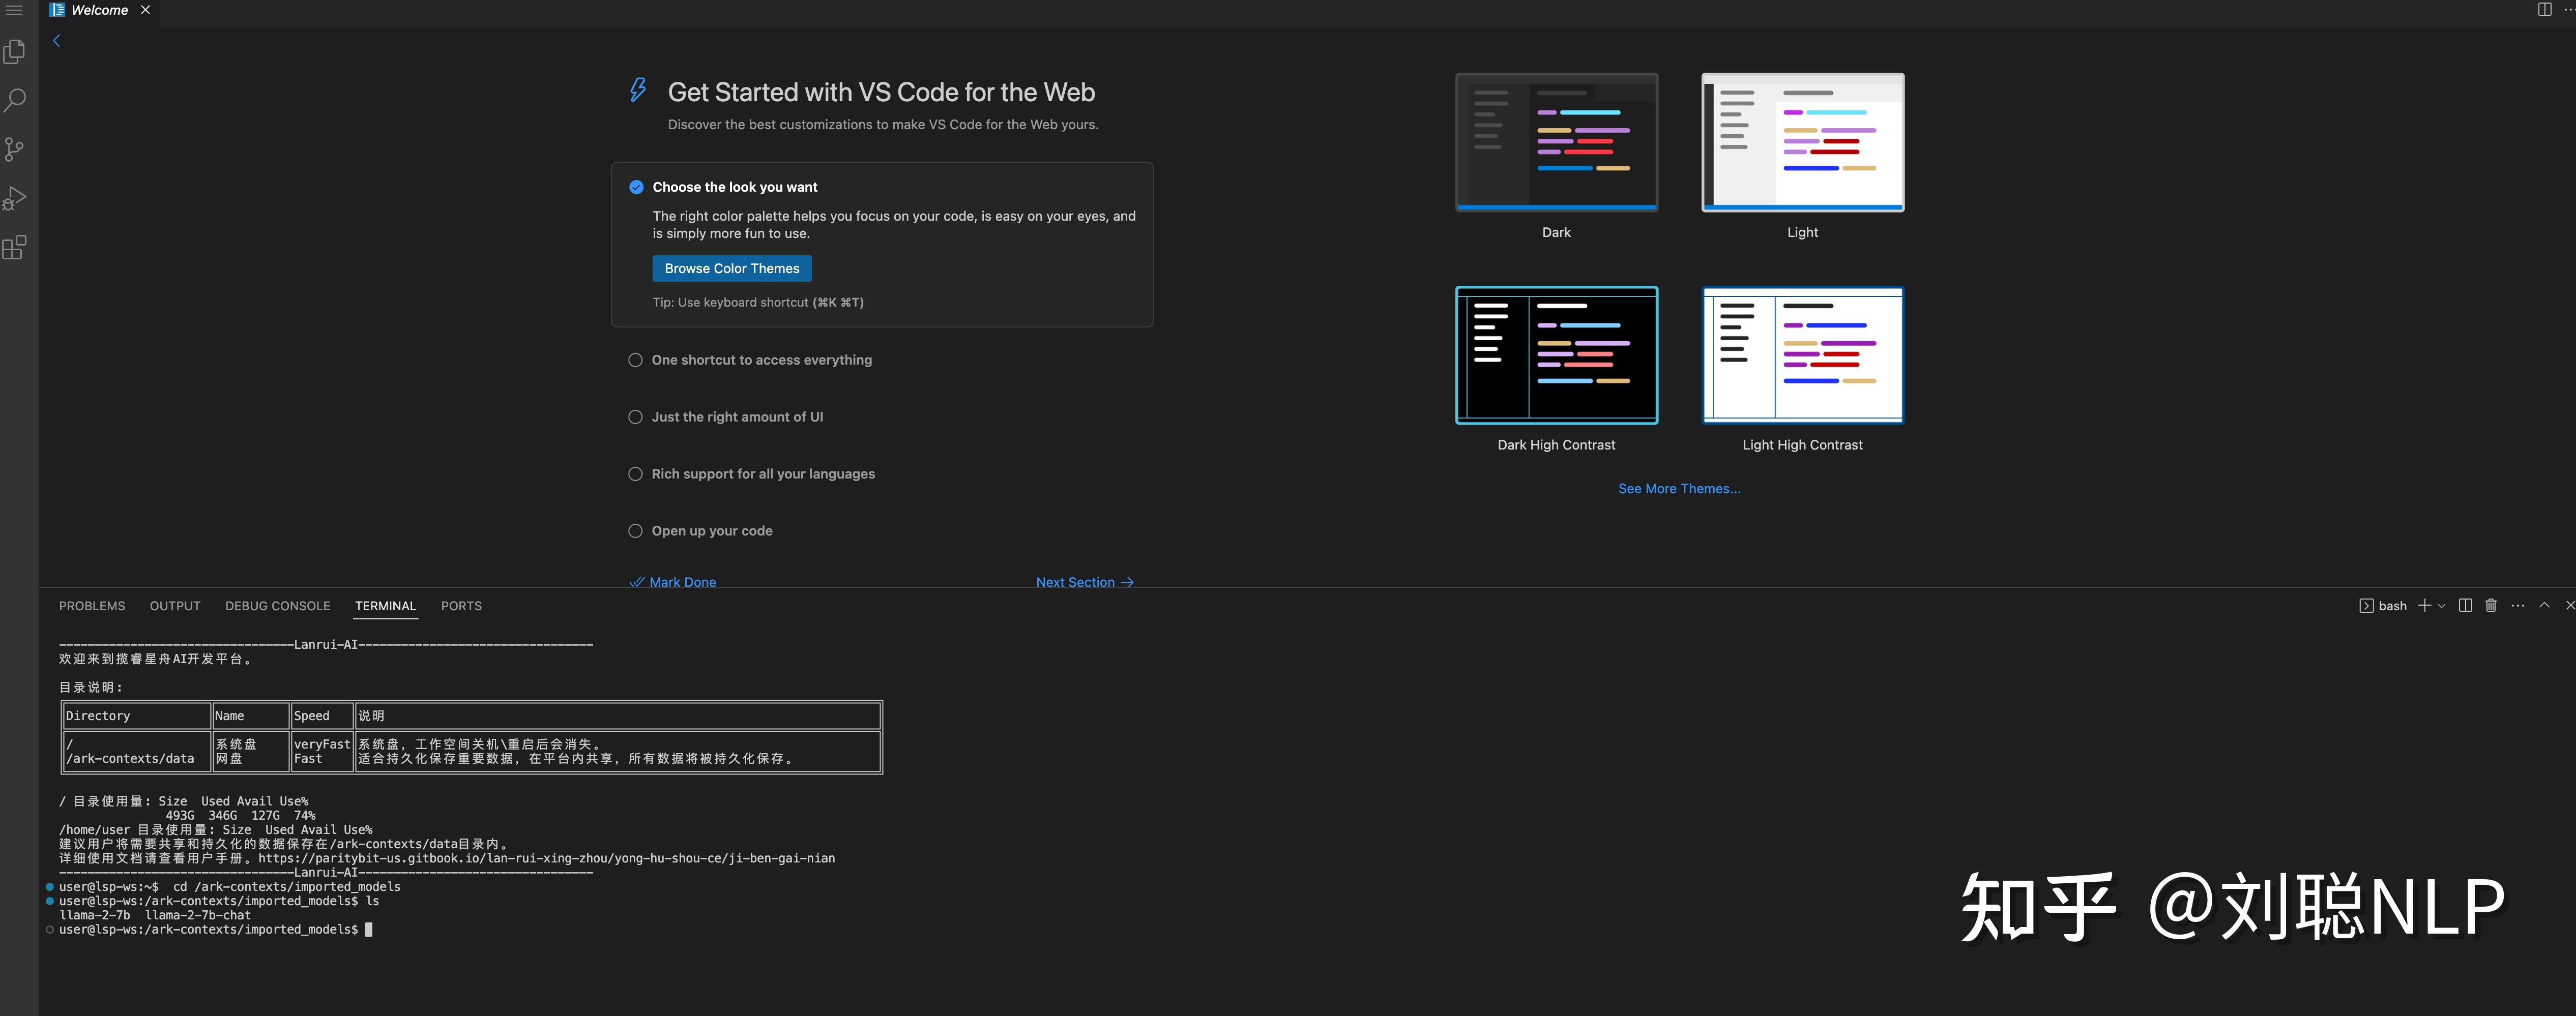Open the gitbook user manual URL in terminal
The image size is (2576, 1016).
click(x=546, y=858)
